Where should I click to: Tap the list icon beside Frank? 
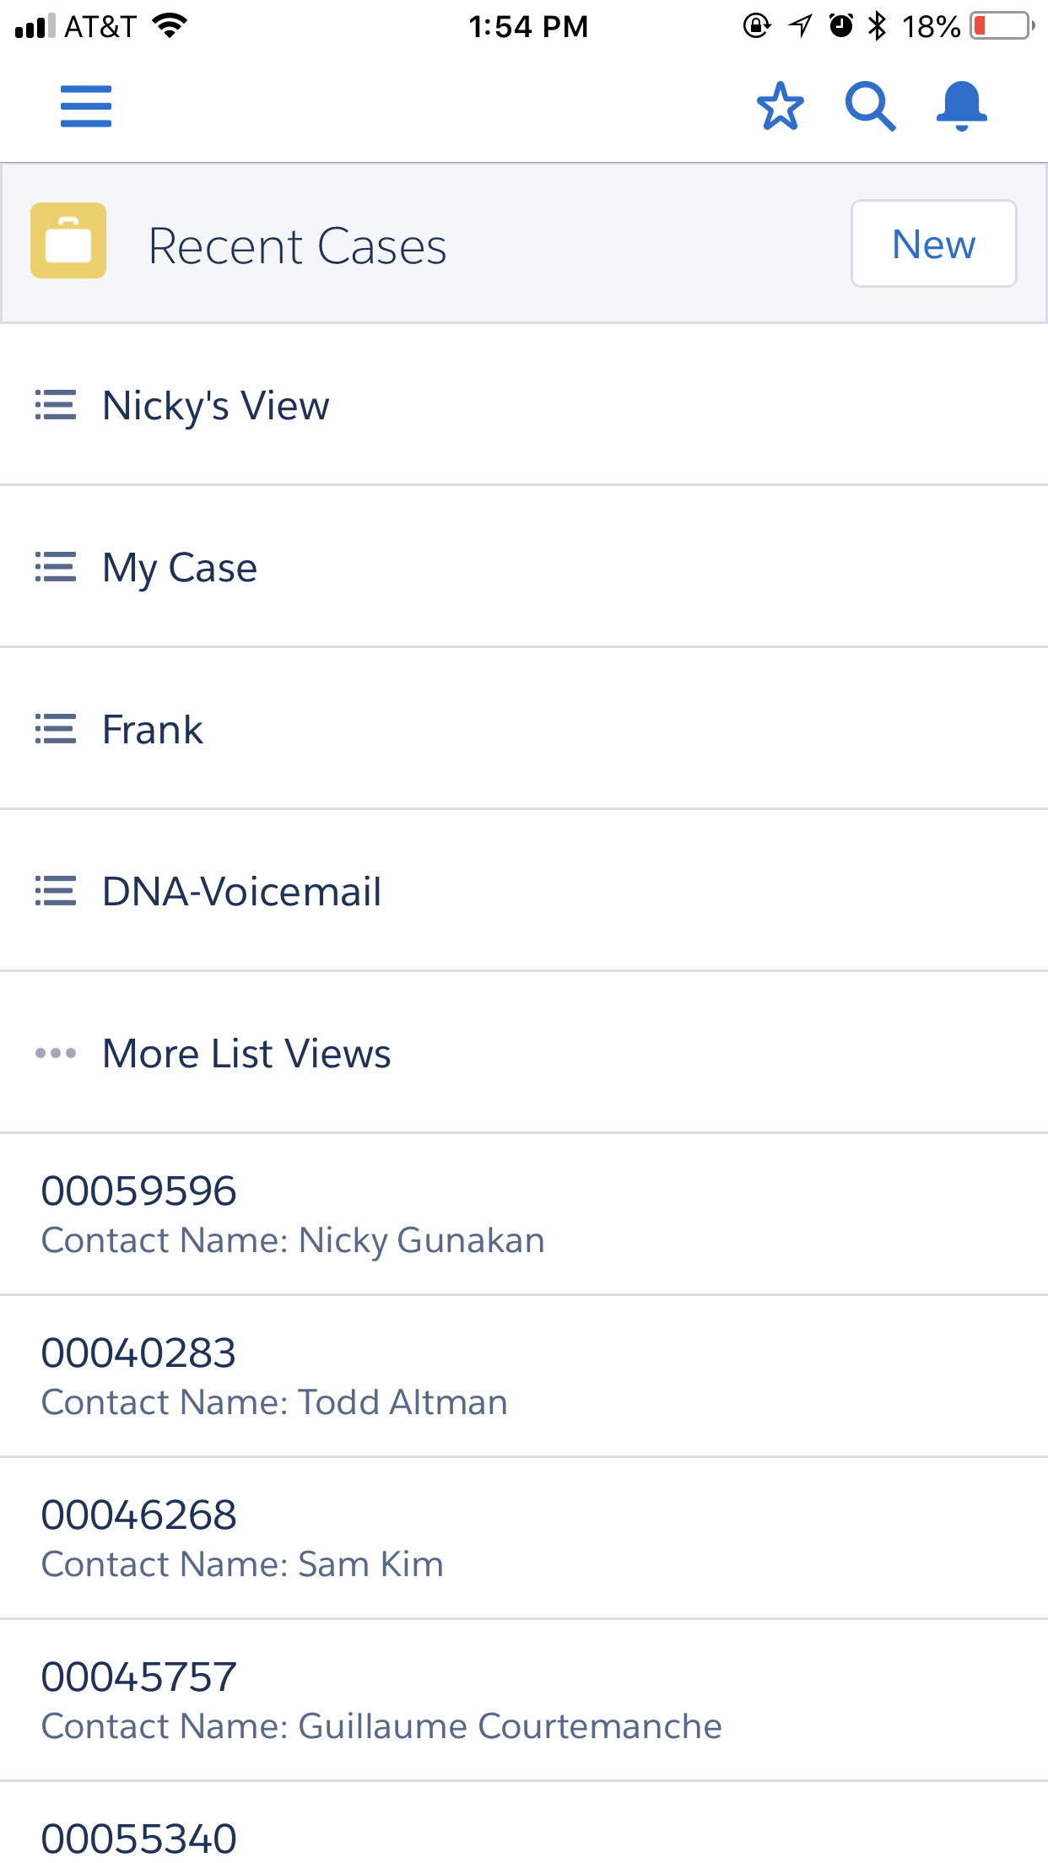56,729
